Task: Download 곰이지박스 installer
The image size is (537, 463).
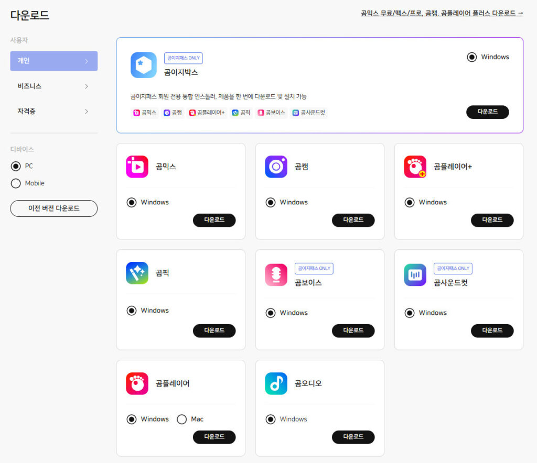Action: (x=487, y=112)
